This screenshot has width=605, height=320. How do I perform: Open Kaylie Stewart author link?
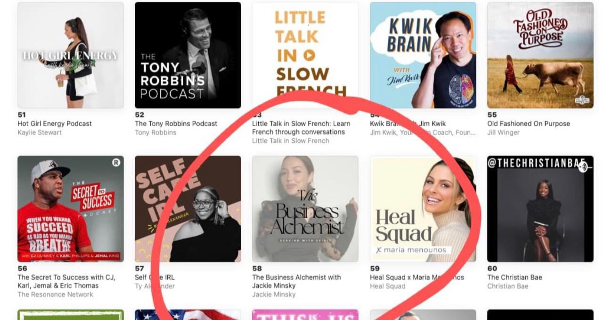point(40,132)
